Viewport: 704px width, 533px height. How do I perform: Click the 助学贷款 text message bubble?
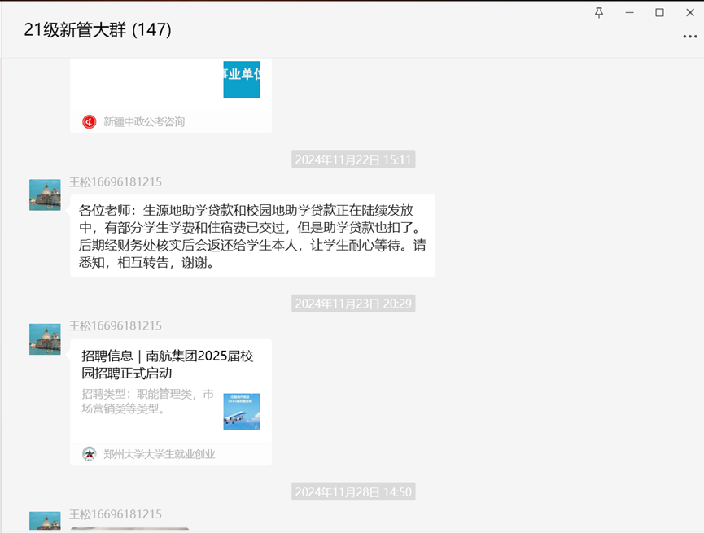[x=252, y=236]
